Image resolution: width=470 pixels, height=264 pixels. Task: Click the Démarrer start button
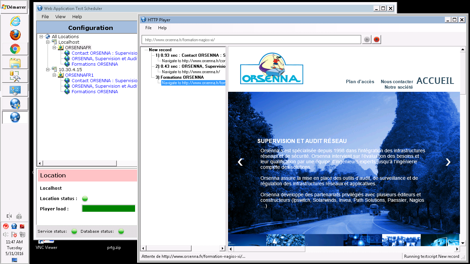(14, 7)
